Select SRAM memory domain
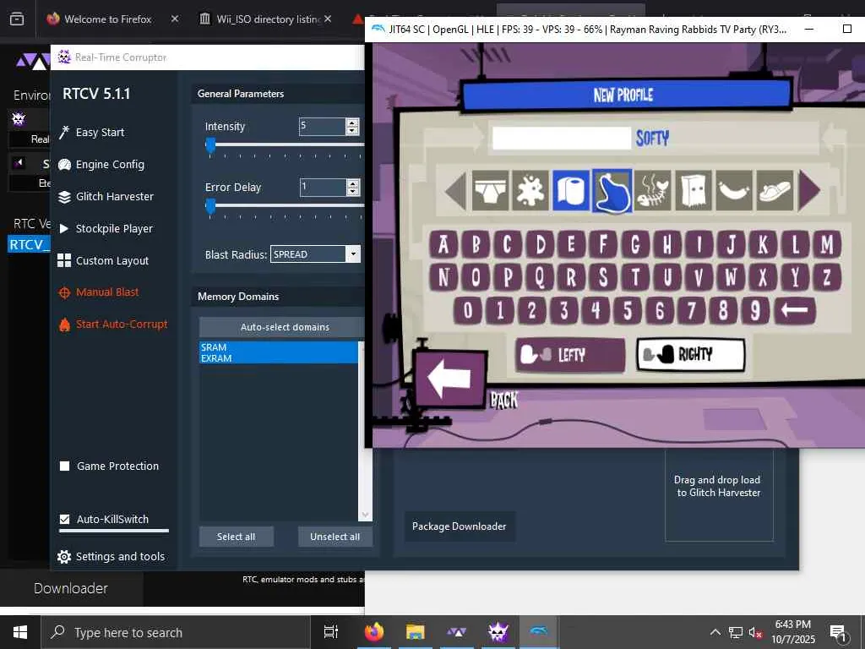865x649 pixels. click(279, 347)
